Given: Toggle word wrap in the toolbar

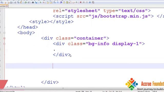Looking at the screenshot, I should (x=55, y=2).
